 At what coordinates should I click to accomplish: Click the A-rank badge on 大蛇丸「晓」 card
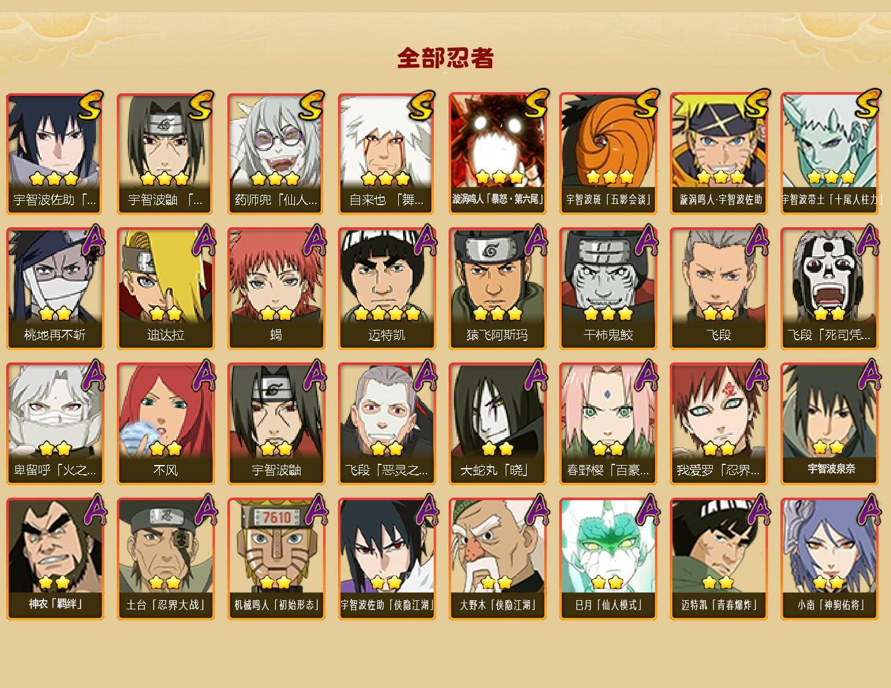pos(535,375)
